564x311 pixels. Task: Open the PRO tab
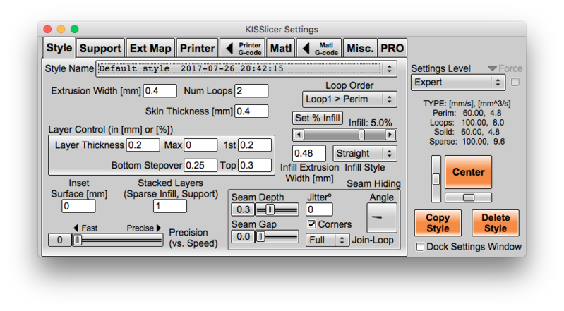pos(392,48)
